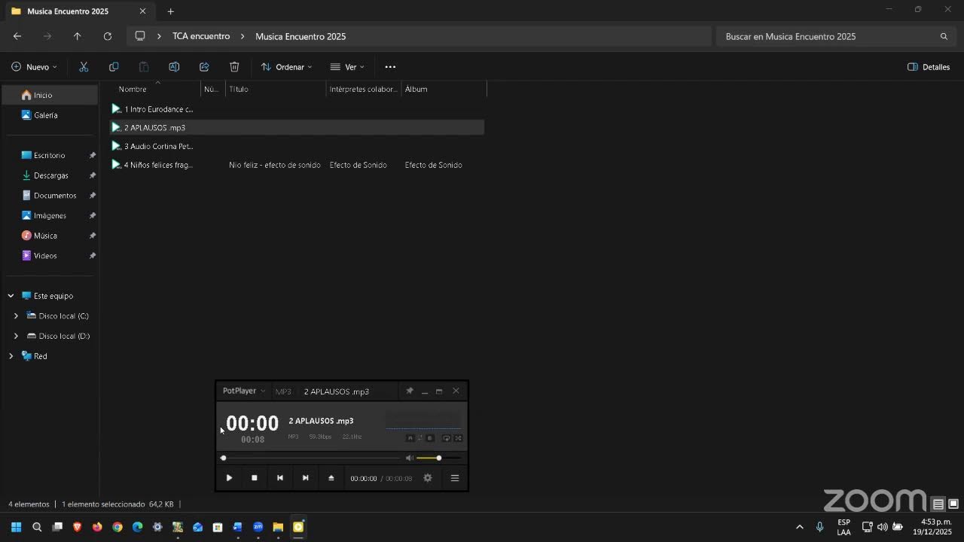Toggle A-B repeat end point in PotPlayer

point(430,438)
